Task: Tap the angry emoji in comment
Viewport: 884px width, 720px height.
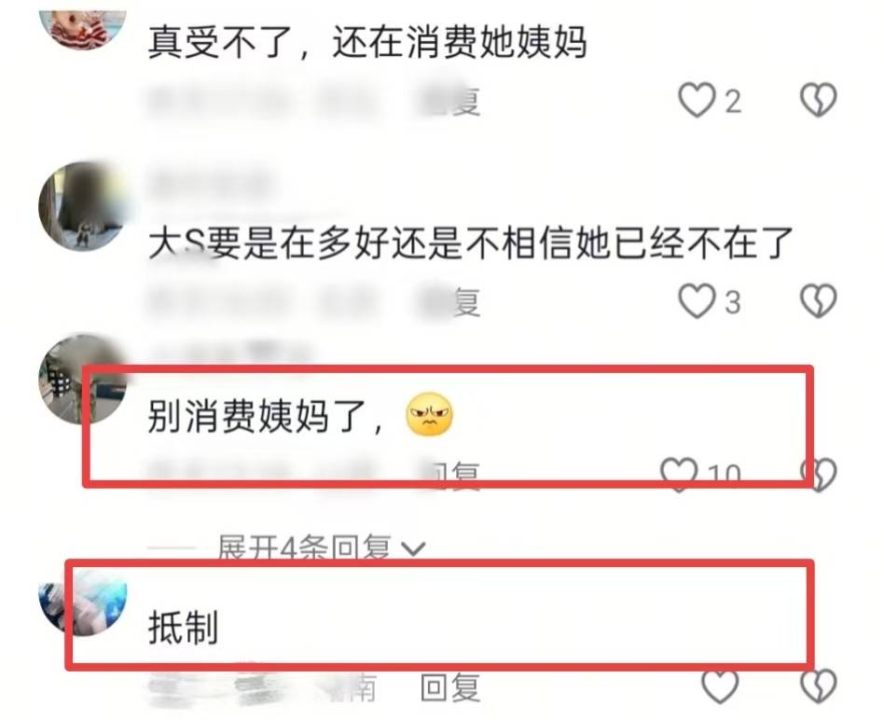Action: point(430,414)
